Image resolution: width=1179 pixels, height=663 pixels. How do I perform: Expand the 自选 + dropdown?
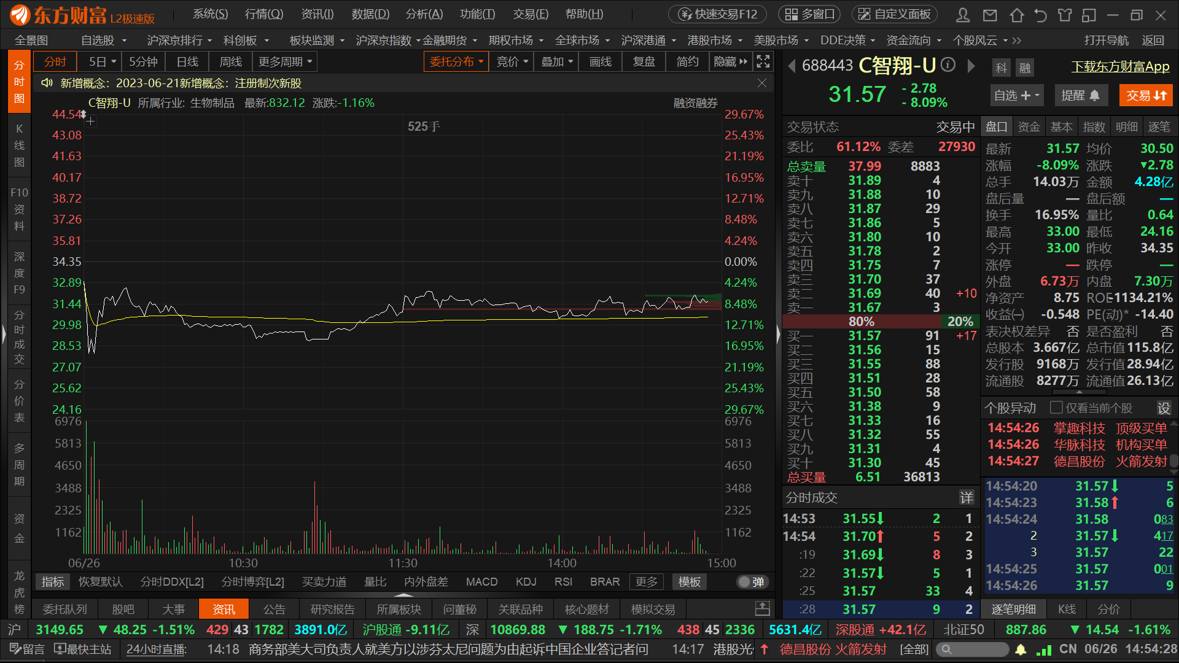pos(1016,95)
